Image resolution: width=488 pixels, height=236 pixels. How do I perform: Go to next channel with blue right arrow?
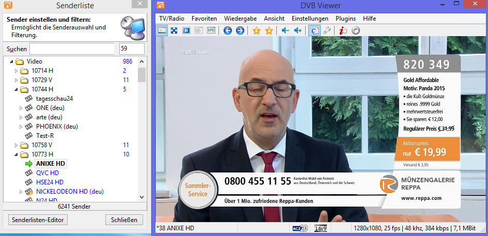click(x=240, y=30)
